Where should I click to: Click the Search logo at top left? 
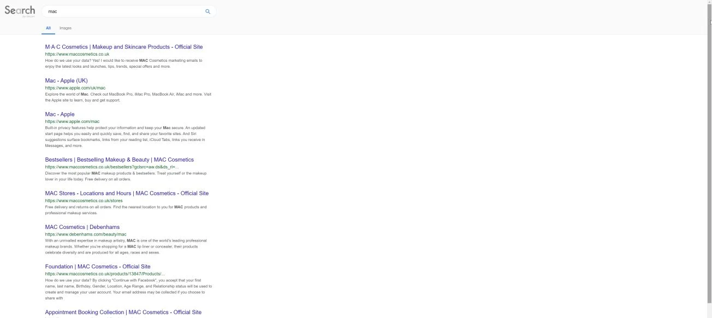pos(20,11)
